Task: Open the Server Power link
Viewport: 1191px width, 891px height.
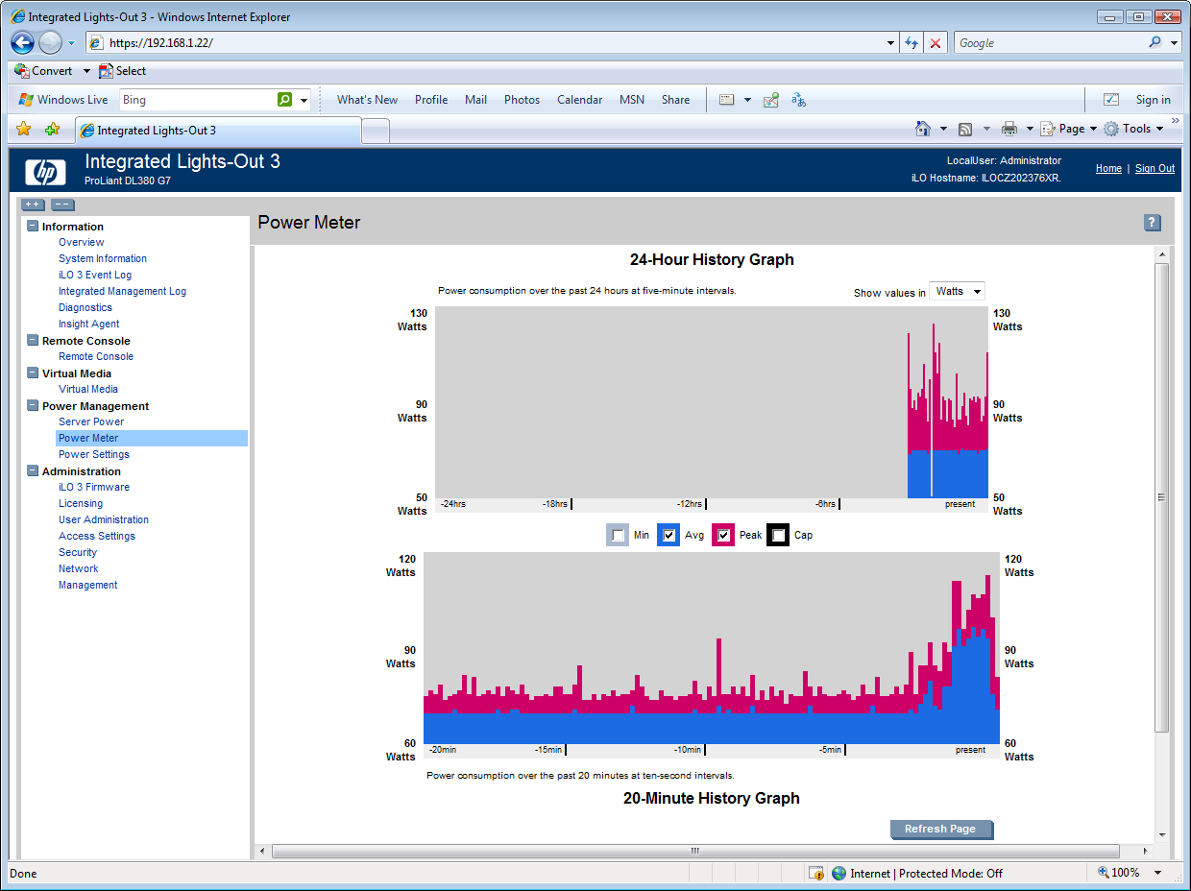Action: tap(91, 422)
